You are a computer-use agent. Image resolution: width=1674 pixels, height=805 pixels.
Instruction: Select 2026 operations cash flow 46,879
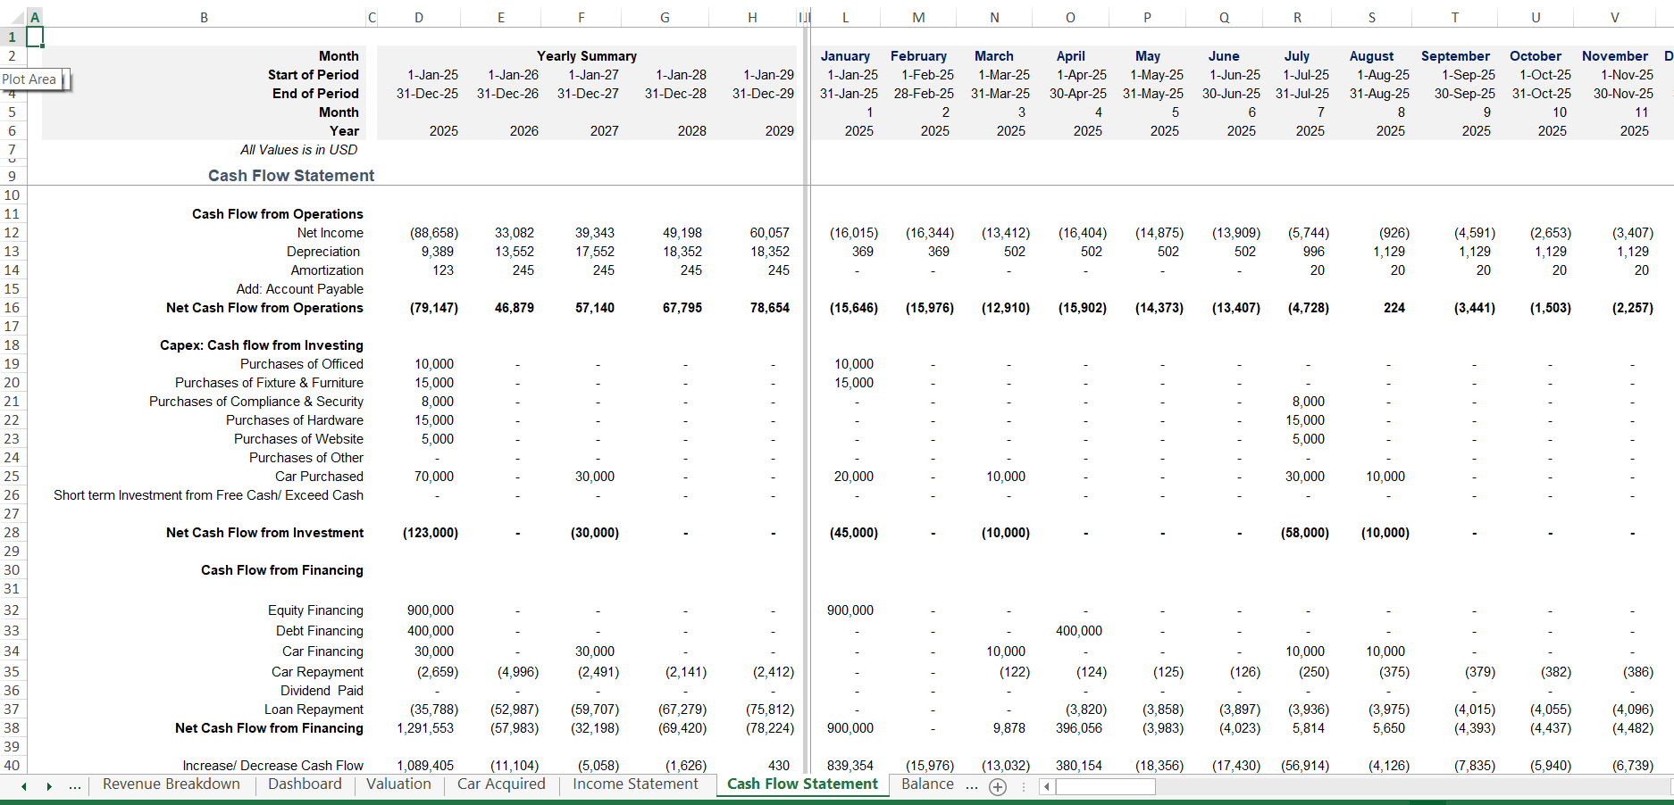tap(515, 308)
